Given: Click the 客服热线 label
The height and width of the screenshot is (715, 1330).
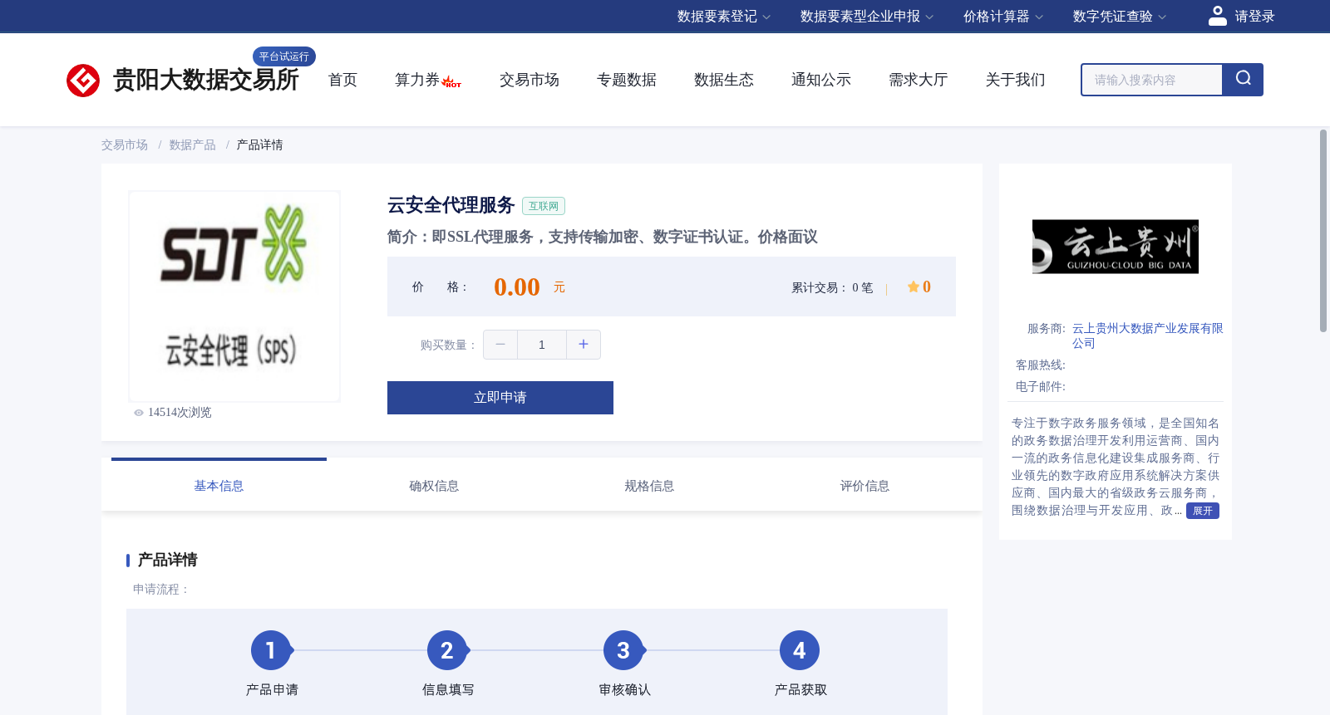Looking at the screenshot, I should [1041, 365].
